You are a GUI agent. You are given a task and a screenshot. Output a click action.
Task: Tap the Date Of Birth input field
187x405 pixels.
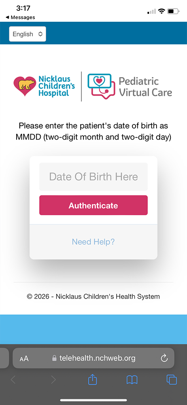tap(93, 177)
